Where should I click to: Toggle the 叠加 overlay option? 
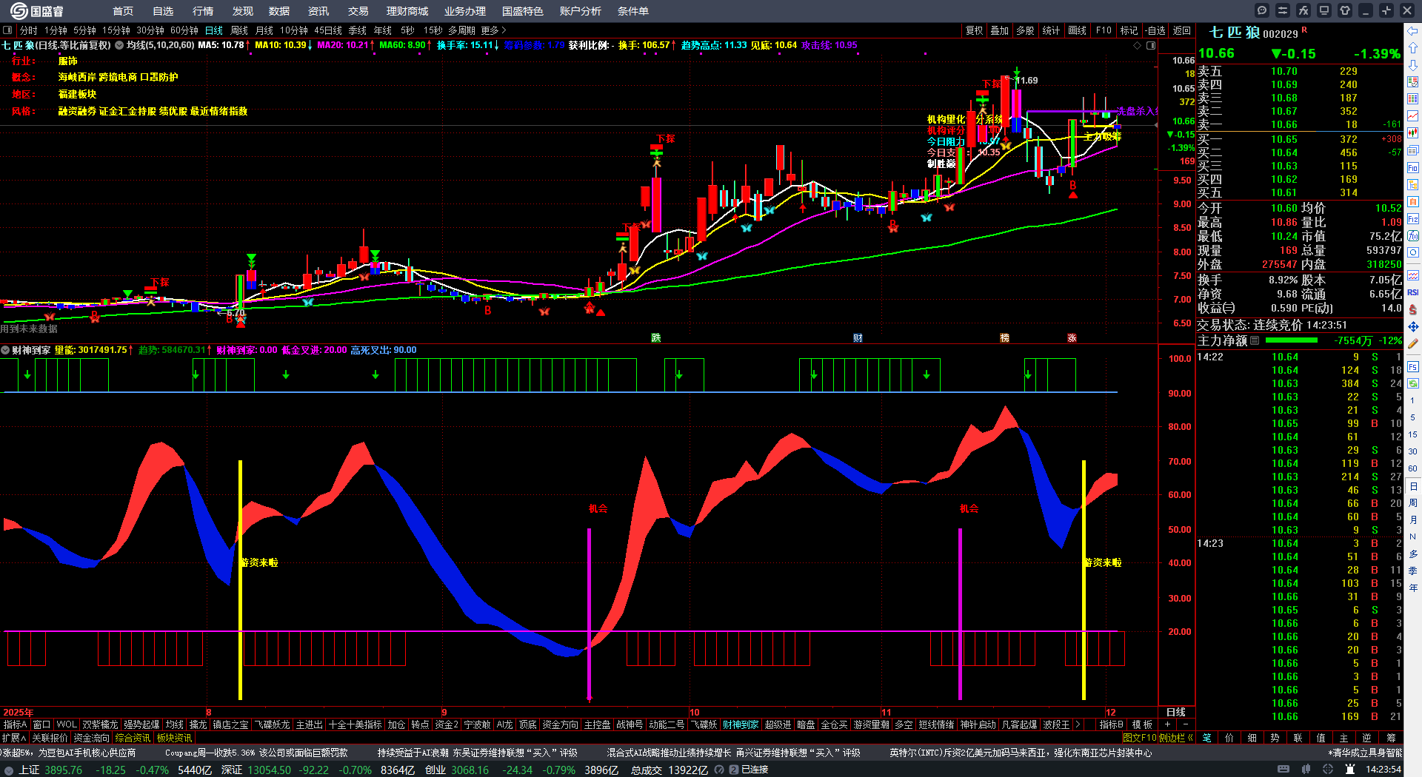point(1000,30)
